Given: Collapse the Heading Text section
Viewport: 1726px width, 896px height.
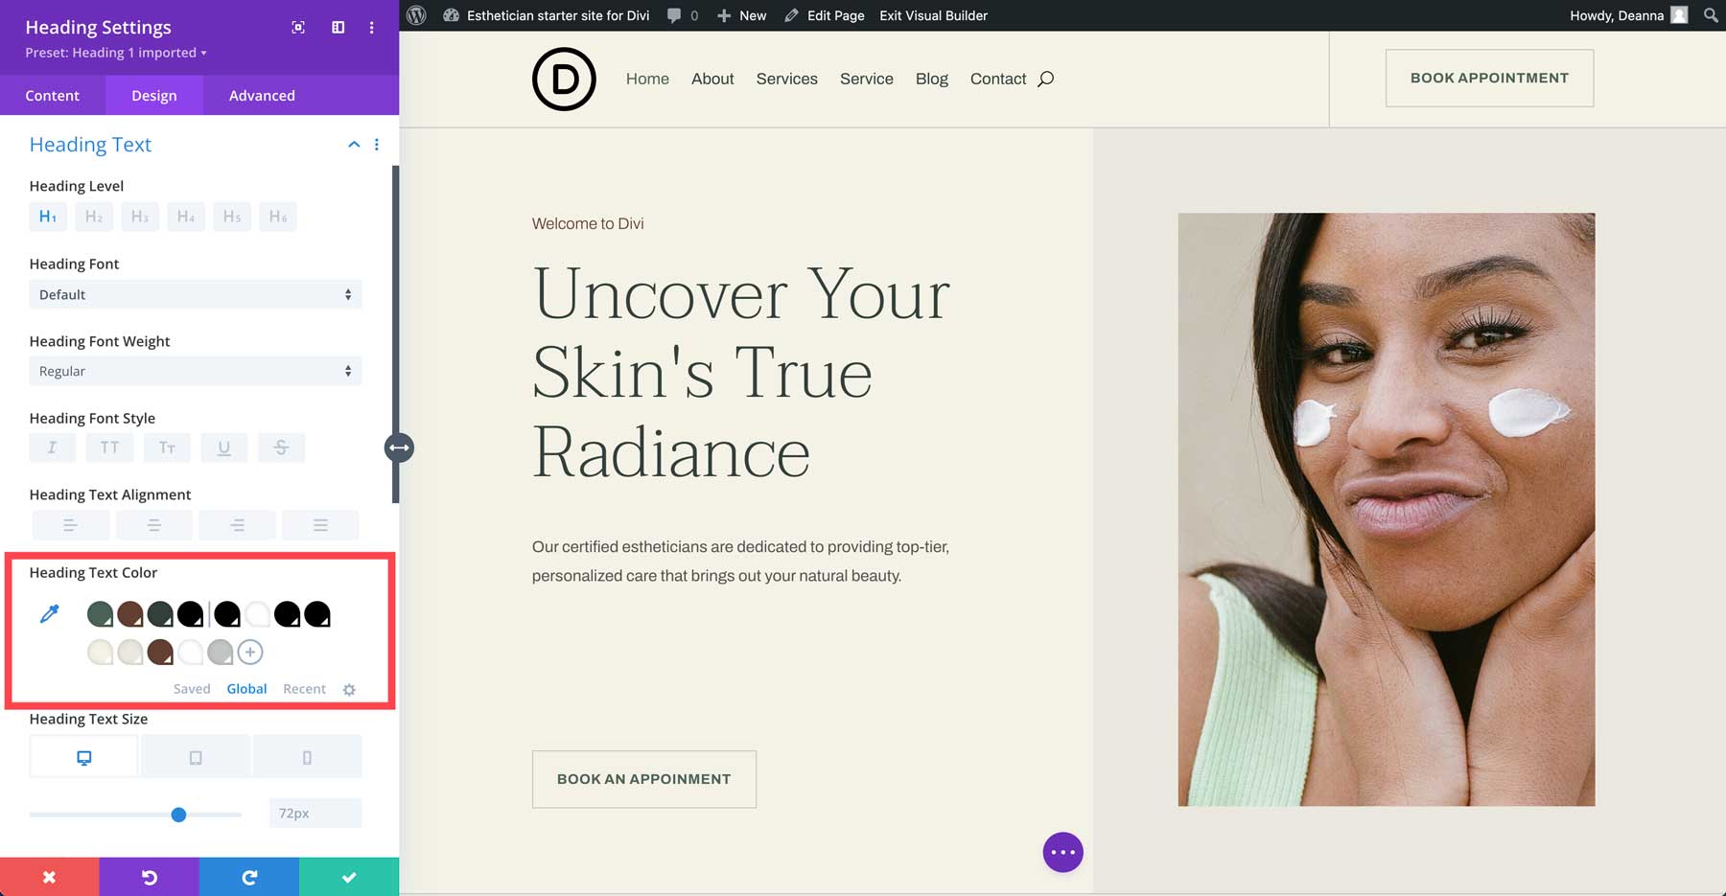Looking at the screenshot, I should [353, 144].
